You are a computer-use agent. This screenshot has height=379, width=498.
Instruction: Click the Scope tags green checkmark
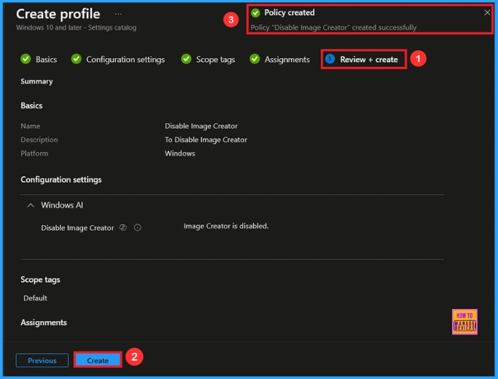(x=186, y=59)
